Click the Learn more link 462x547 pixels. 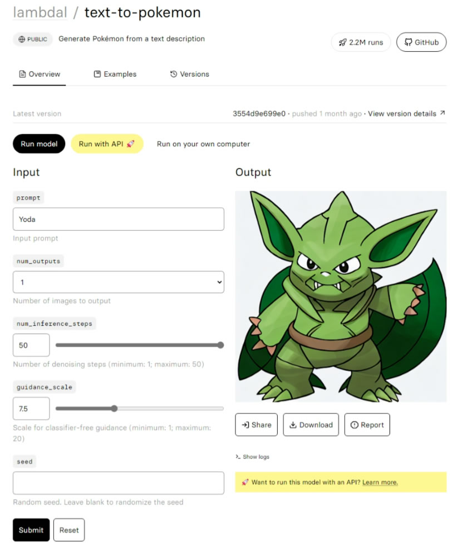[380, 482]
